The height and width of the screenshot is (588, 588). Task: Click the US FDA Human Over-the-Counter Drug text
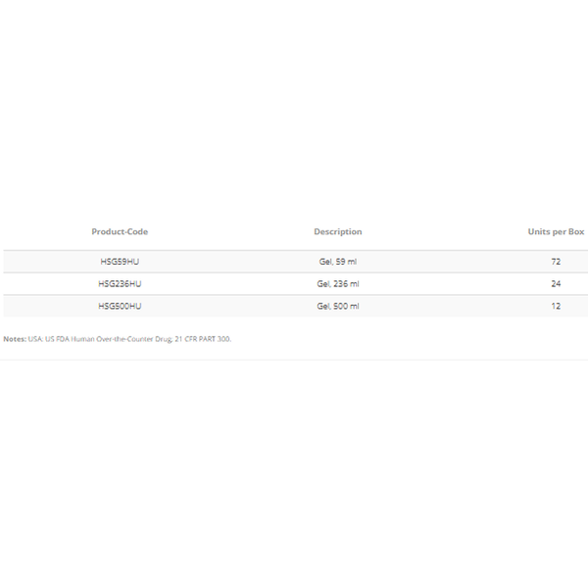[x=109, y=339]
